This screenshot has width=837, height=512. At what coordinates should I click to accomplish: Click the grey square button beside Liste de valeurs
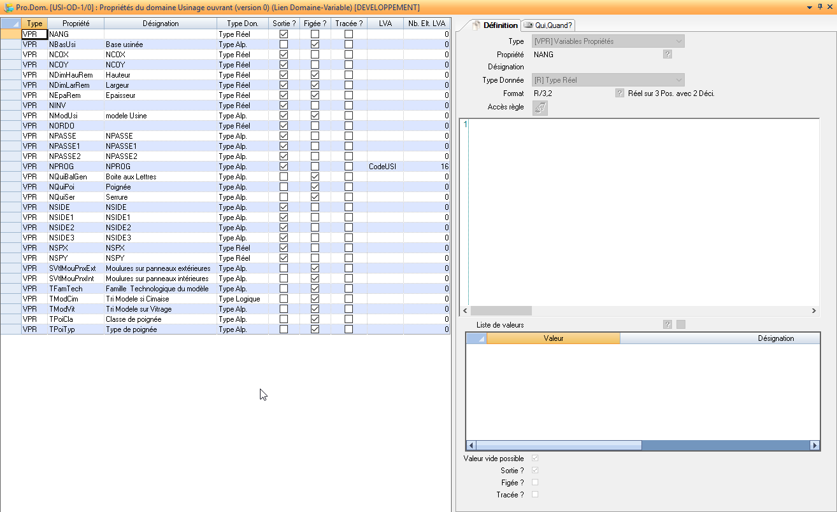pos(681,325)
